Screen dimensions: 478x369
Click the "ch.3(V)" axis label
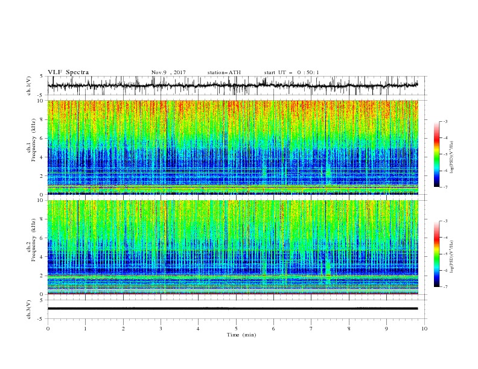[x=29, y=309]
